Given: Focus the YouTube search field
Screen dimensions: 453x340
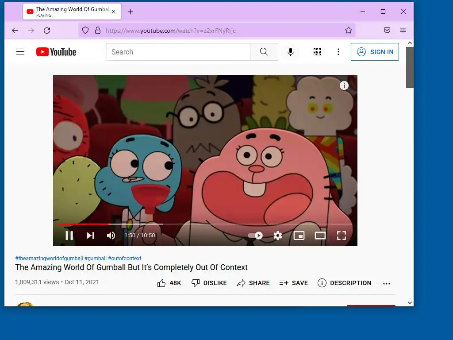Looking at the screenshot, I should coord(178,52).
